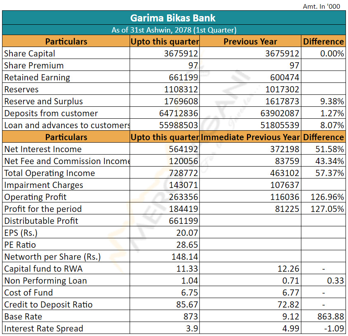This screenshot has width=348, height=336.
Task: Click the operating profit value 263356
Action: (x=183, y=197)
